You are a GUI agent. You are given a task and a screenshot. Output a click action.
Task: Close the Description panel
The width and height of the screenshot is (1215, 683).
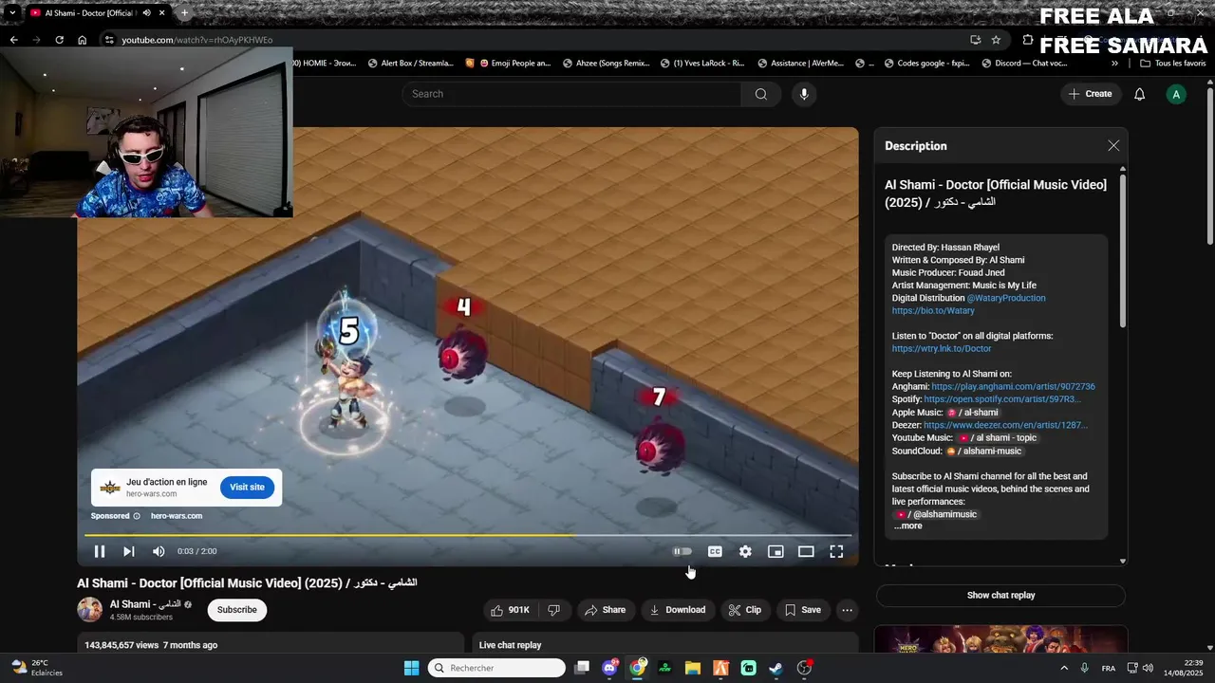tap(1113, 146)
